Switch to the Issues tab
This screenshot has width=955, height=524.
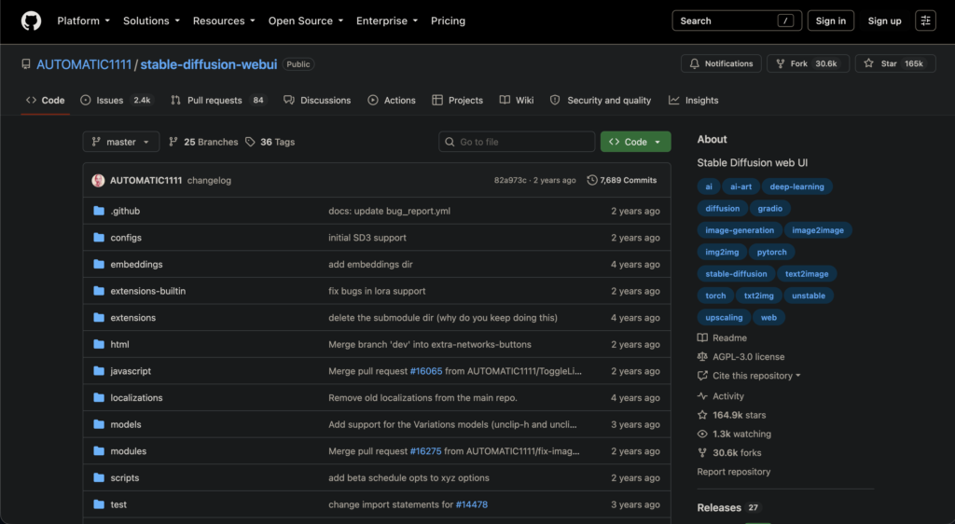[x=117, y=101]
